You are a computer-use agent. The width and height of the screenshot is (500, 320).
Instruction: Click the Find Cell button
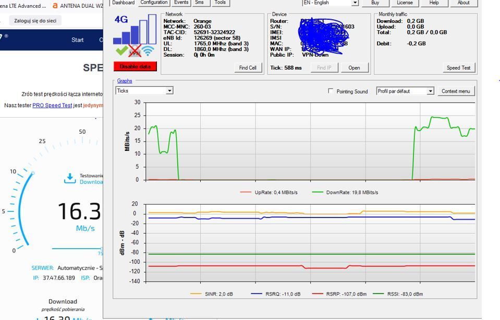click(x=248, y=67)
